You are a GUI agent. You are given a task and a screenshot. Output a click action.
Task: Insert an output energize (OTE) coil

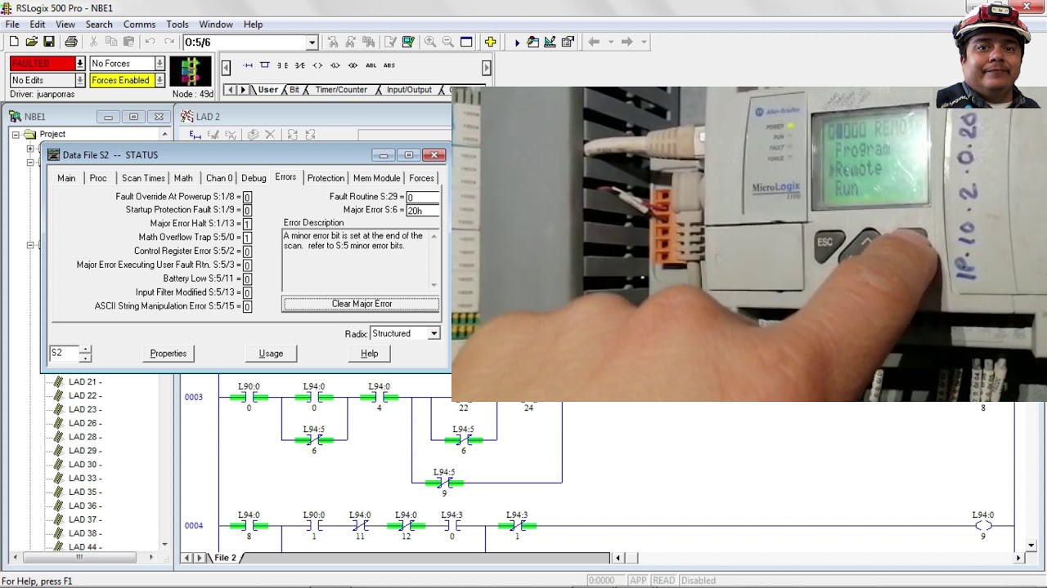[x=317, y=65]
